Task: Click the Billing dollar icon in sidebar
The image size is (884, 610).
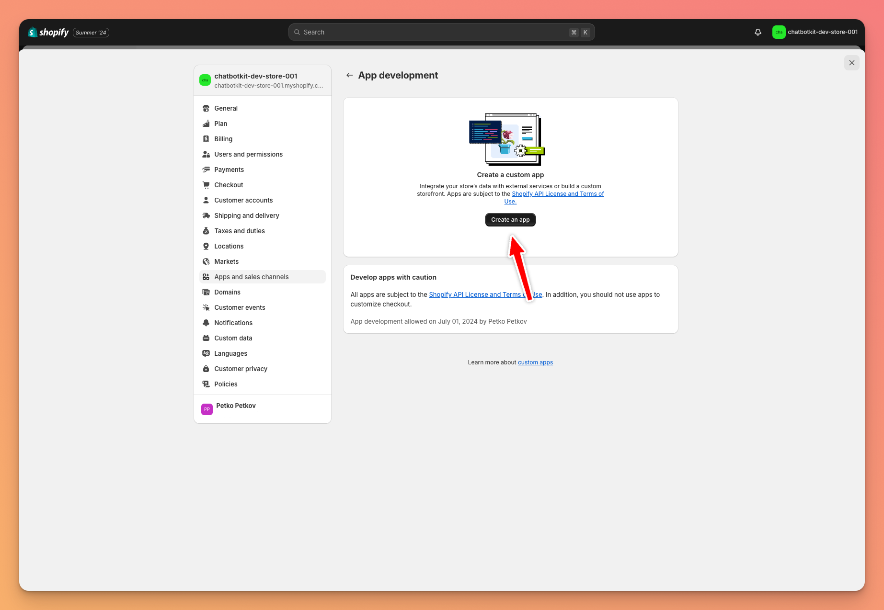Action: [206, 139]
